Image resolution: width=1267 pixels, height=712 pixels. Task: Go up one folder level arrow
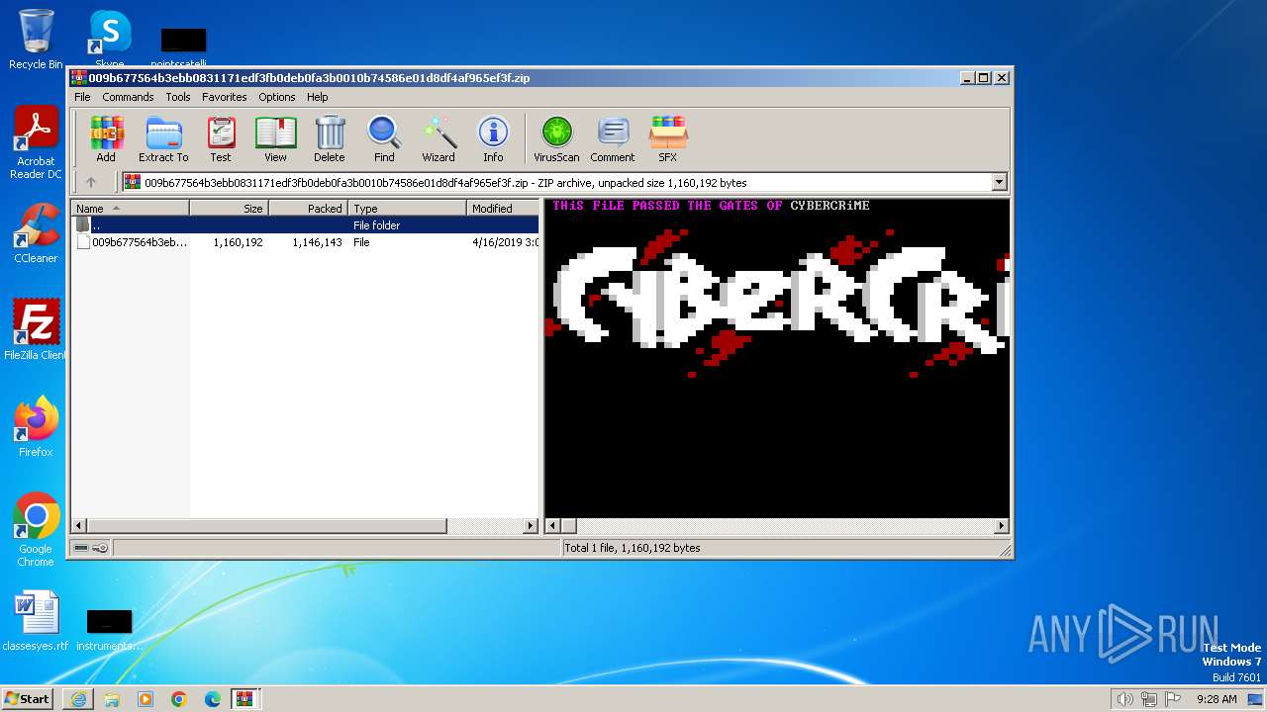91,182
